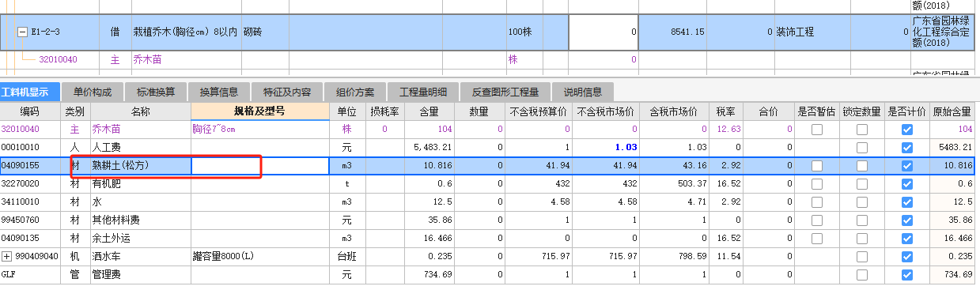Switch to the 工料机显示 tab
Viewport: 980px width, 290px height.
(30, 92)
